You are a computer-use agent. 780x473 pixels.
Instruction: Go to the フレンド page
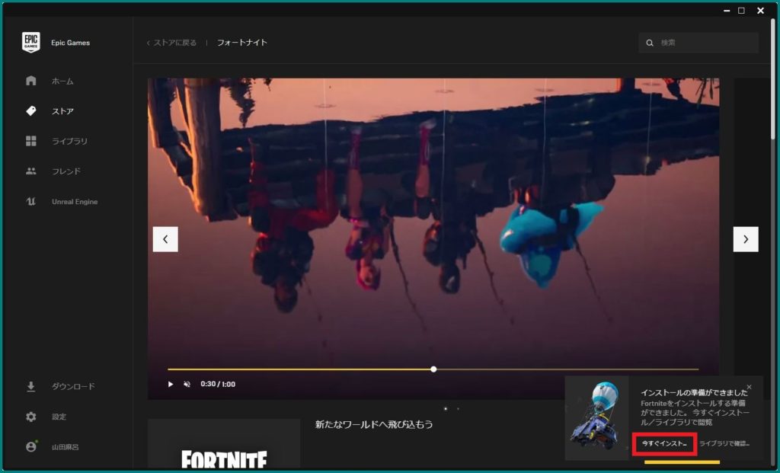[x=67, y=171]
